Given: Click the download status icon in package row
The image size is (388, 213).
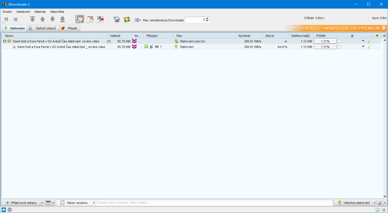Looking at the screenshot, I should tap(176, 41).
